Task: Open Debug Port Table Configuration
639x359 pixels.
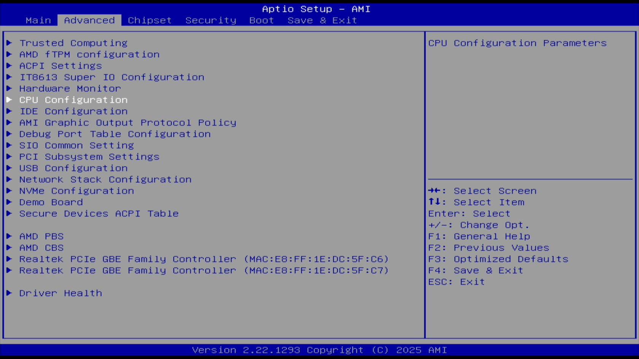Action: 115,134
